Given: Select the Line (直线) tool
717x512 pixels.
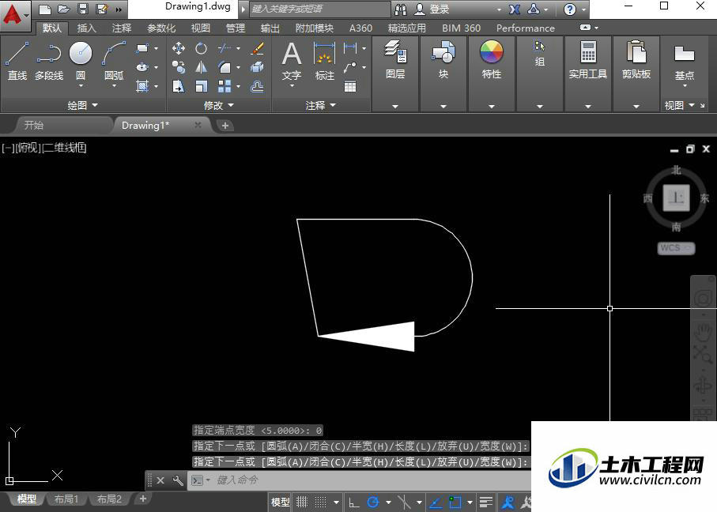Looking at the screenshot, I should click(17, 61).
